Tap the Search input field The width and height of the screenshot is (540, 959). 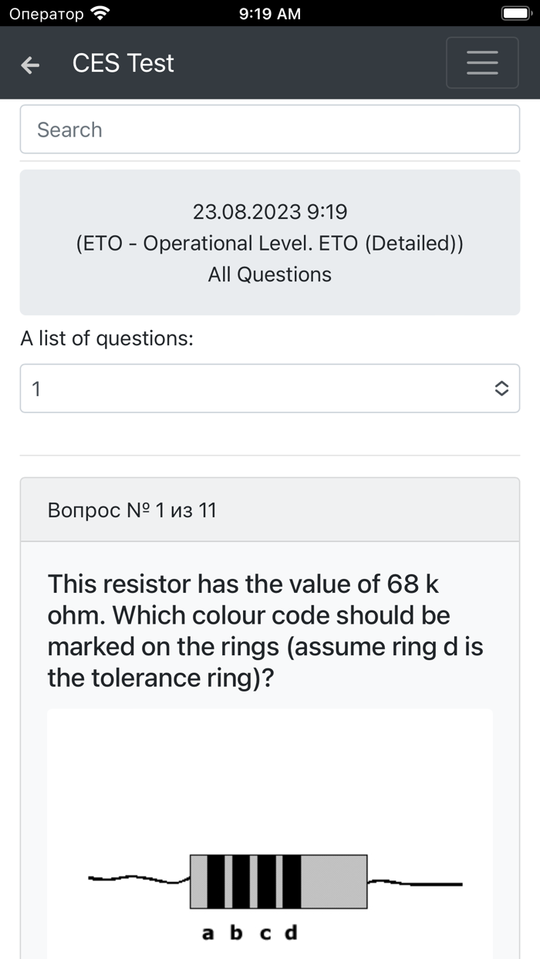[269, 130]
